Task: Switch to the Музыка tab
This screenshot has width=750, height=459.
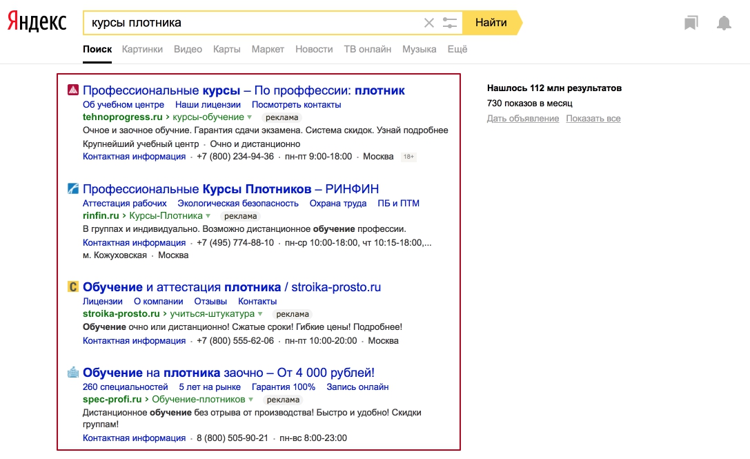Action: [419, 49]
